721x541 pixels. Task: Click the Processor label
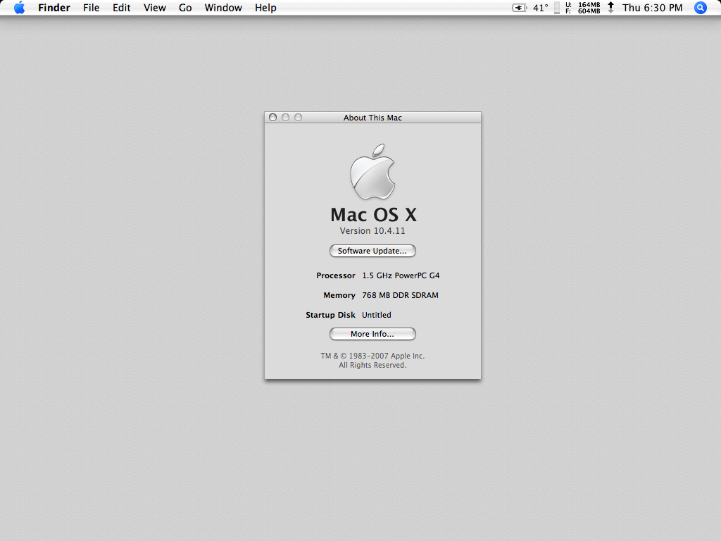336,275
